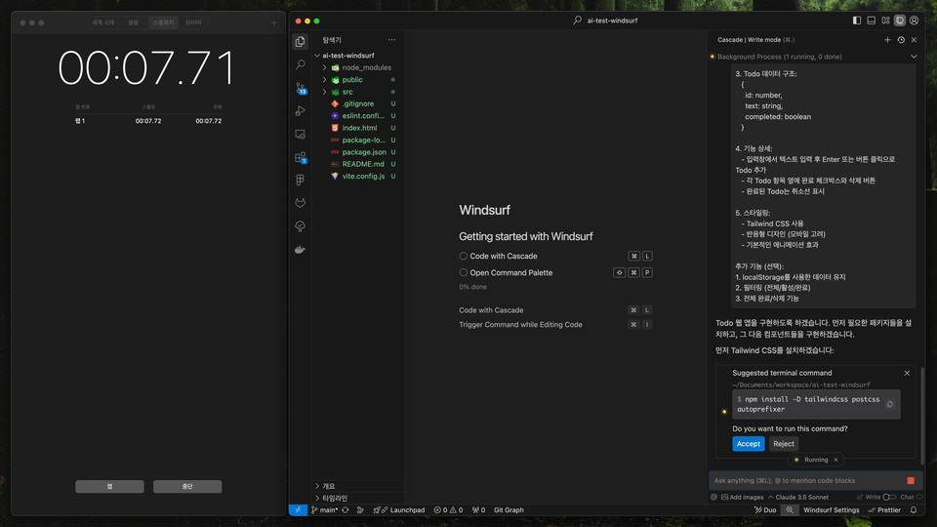Select the Open Command Palette radio button
Image resolution: width=937 pixels, height=527 pixels.
click(x=464, y=273)
